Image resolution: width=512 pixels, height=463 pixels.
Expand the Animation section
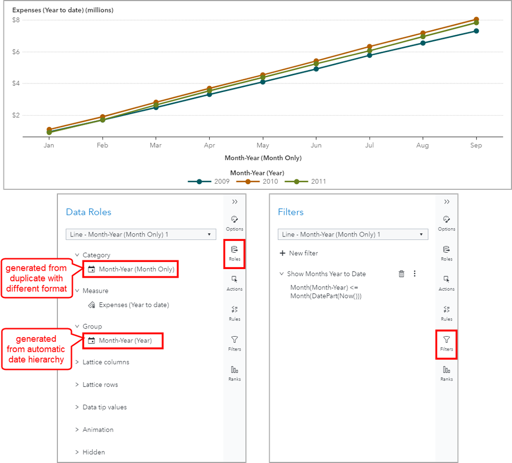pos(77,429)
